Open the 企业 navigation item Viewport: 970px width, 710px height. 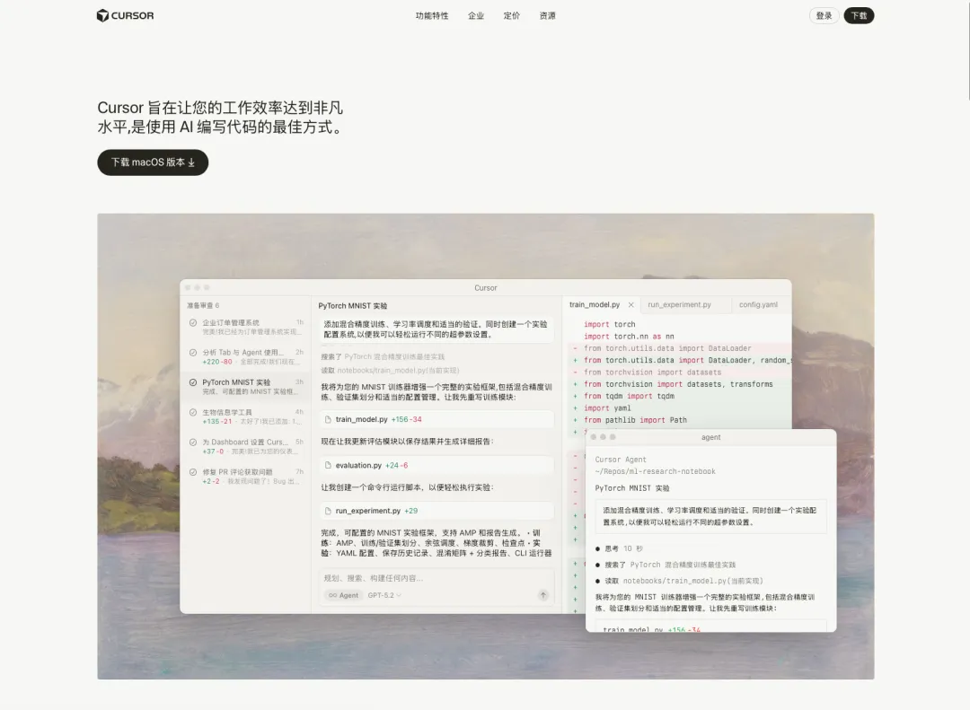tap(476, 15)
